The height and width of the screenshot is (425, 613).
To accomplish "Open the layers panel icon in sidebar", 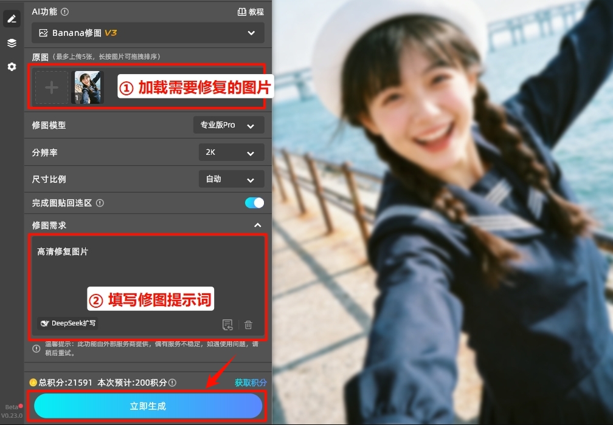I will (12, 43).
